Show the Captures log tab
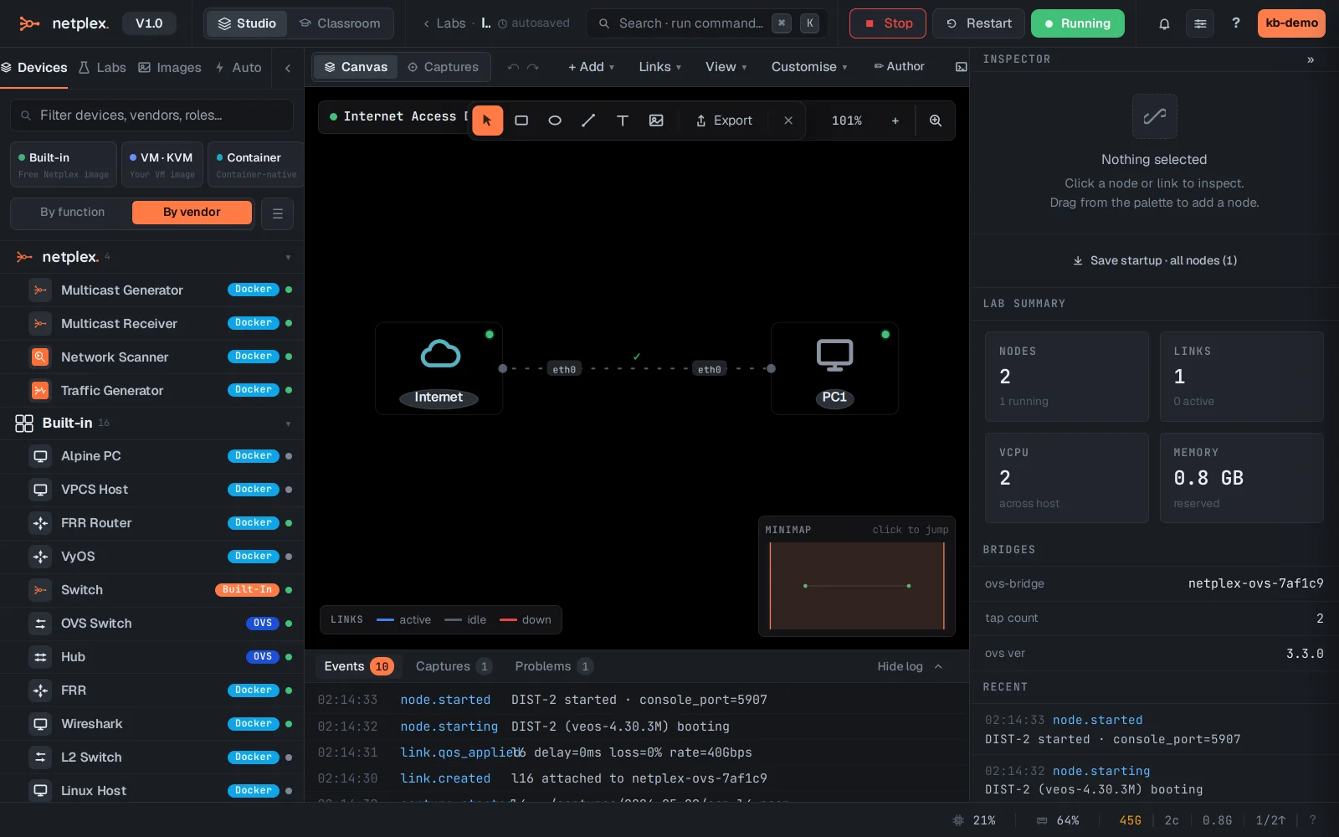Screen dimensions: 1339x837 point(454,666)
